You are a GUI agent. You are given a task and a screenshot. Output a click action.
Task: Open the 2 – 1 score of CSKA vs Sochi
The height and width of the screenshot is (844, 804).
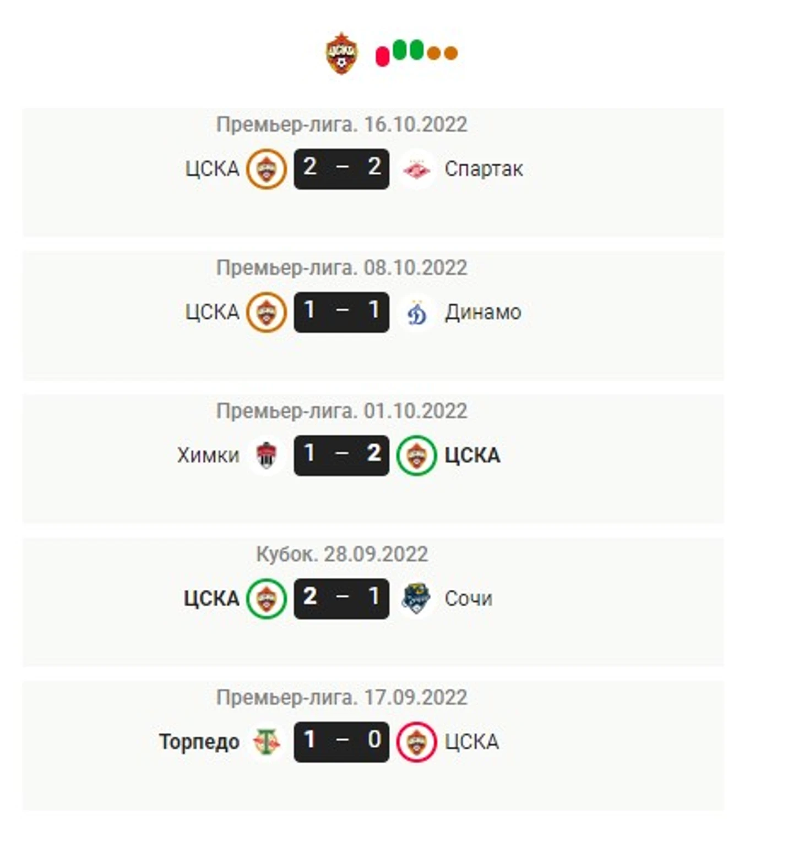coord(341,599)
